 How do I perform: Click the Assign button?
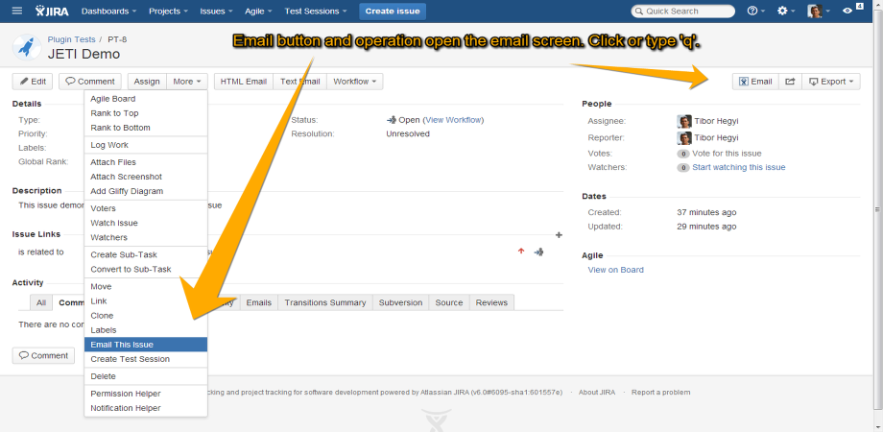click(147, 82)
